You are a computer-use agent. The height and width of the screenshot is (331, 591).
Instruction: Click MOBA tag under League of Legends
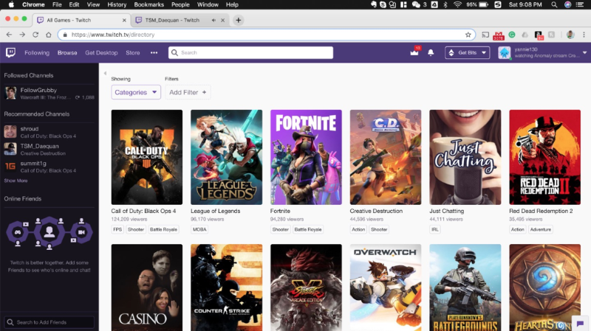[x=199, y=229]
